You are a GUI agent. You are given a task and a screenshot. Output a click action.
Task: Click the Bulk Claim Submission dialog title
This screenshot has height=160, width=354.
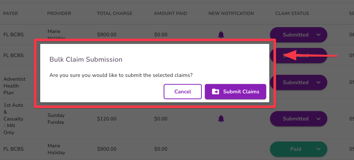[86, 59]
